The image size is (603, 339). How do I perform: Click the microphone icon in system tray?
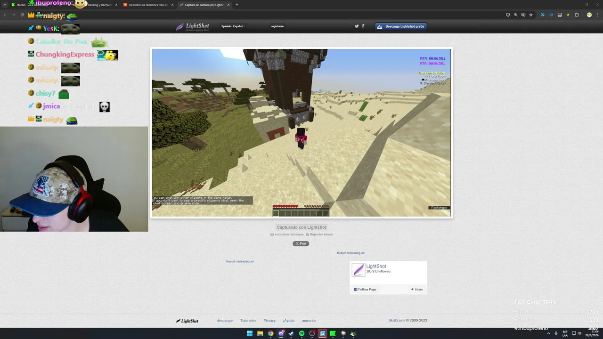tap(556, 333)
